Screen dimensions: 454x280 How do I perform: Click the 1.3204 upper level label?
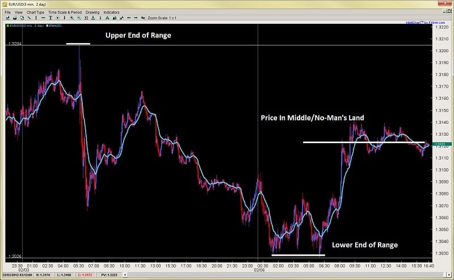click(15, 44)
